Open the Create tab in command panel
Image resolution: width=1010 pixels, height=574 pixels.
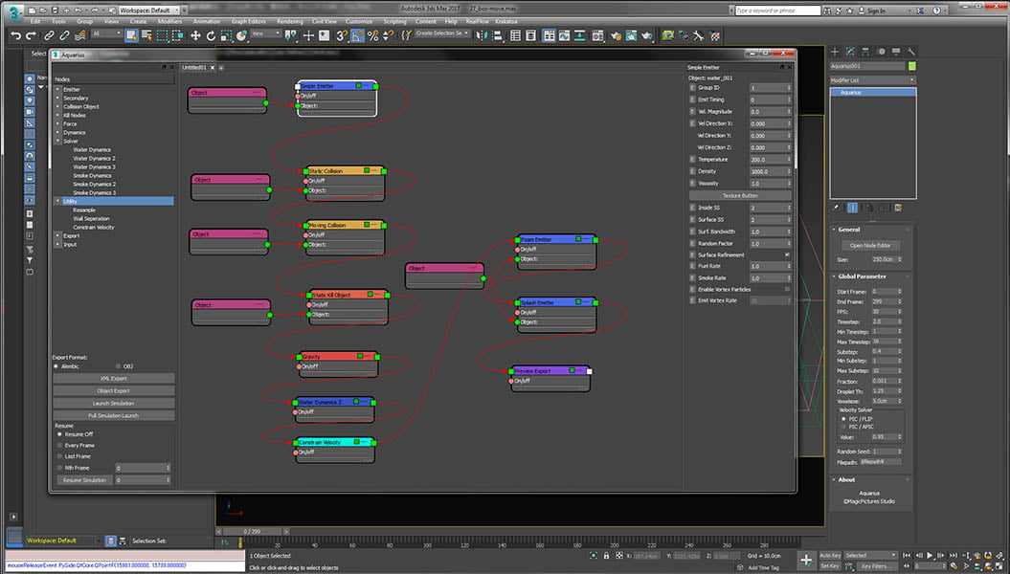click(x=835, y=51)
